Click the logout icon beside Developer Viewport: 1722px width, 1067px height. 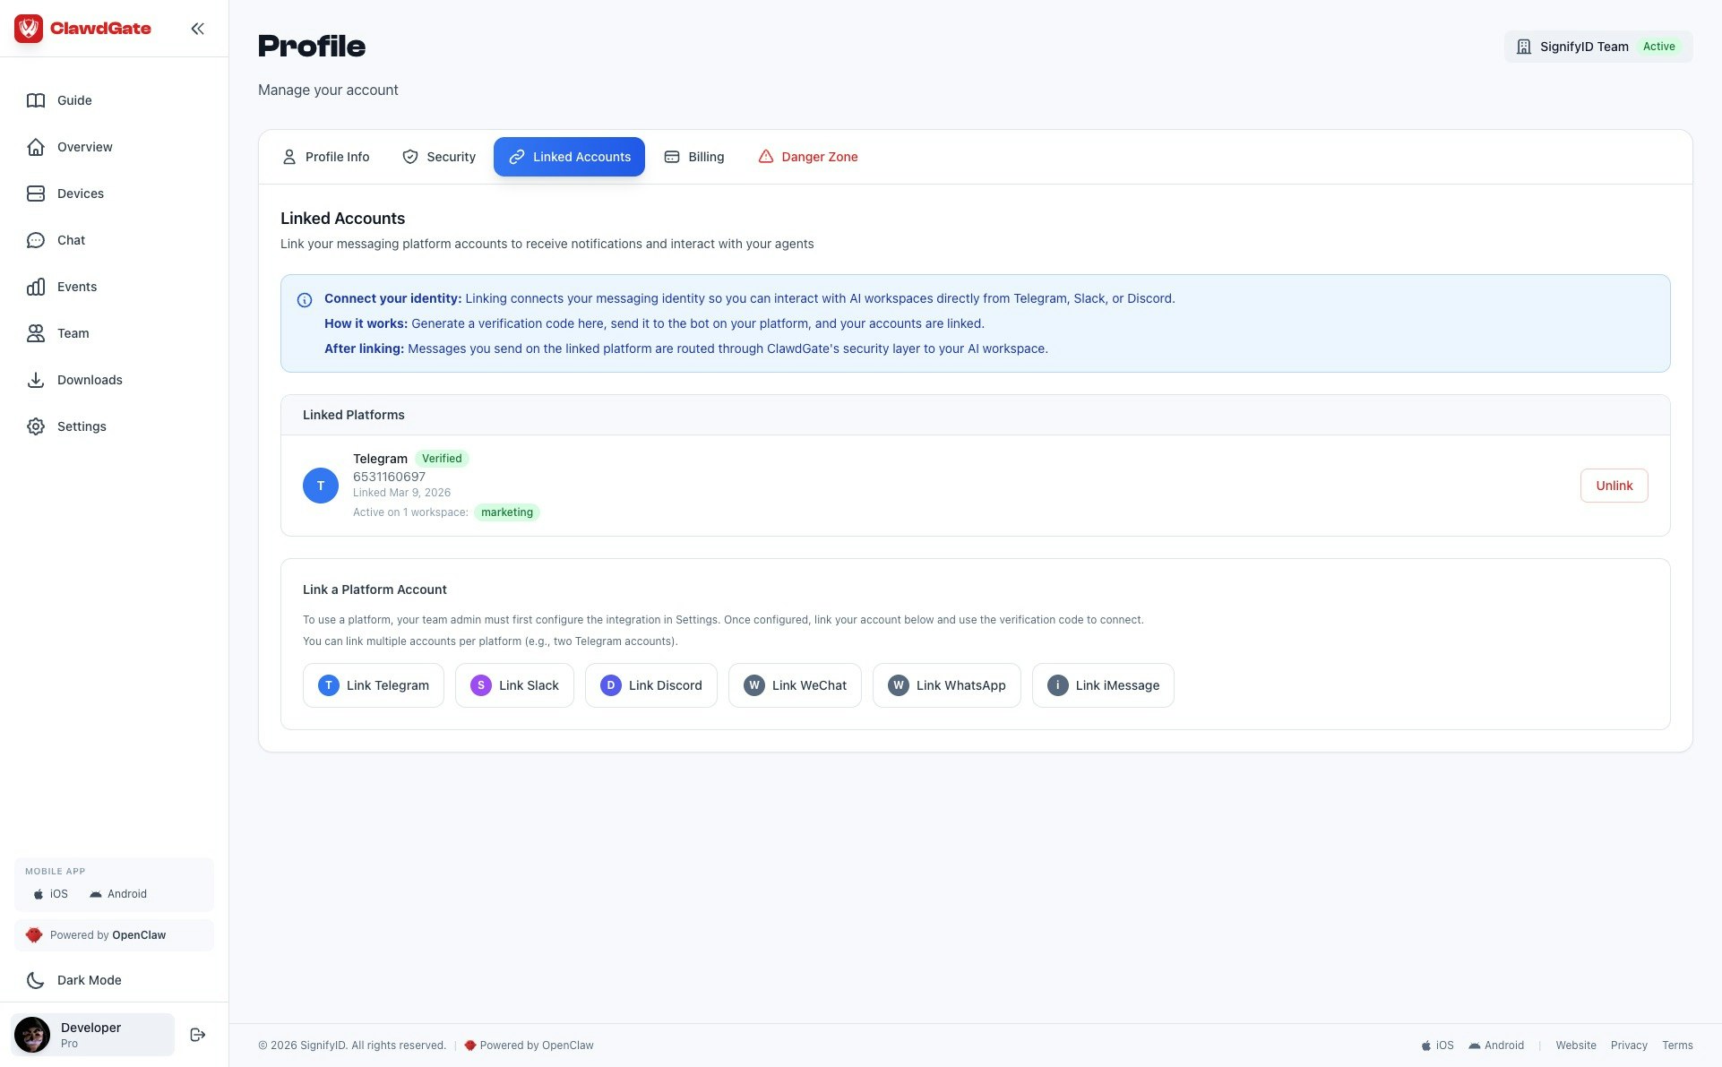(x=198, y=1035)
